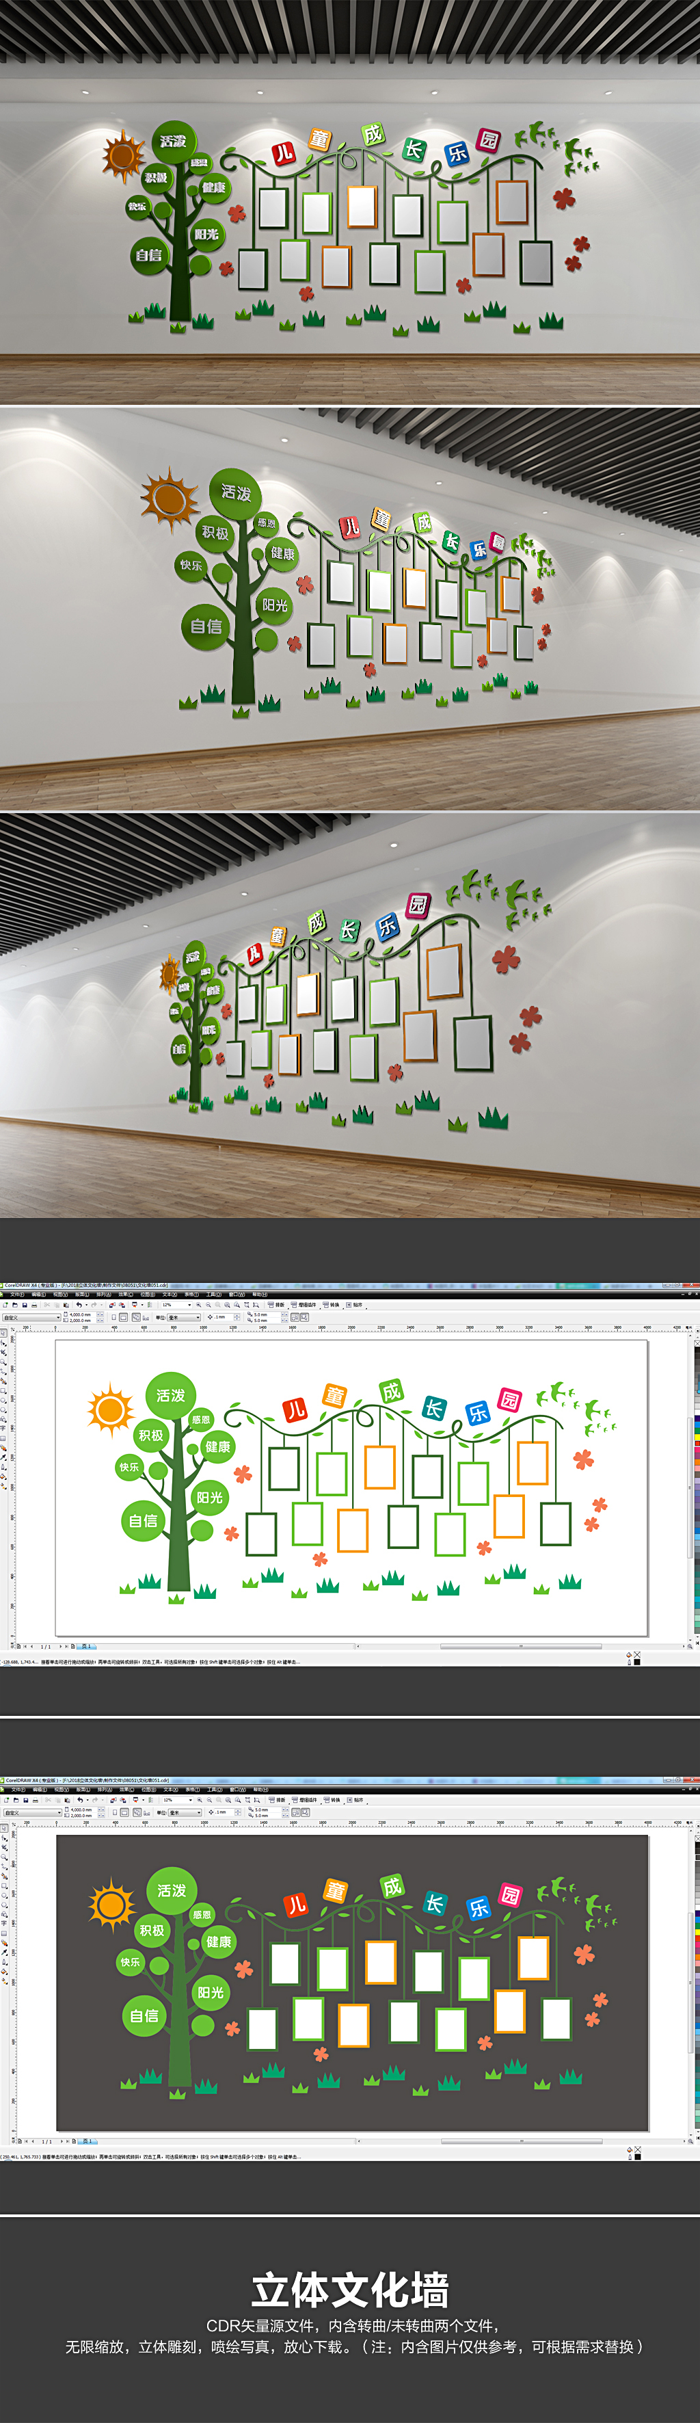Select the Table tool in upper CorelDRAW toolbox

[x=3, y=1439]
